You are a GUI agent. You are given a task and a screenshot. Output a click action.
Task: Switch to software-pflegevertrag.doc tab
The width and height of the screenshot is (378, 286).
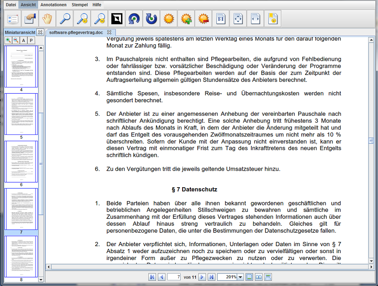(76, 32)
